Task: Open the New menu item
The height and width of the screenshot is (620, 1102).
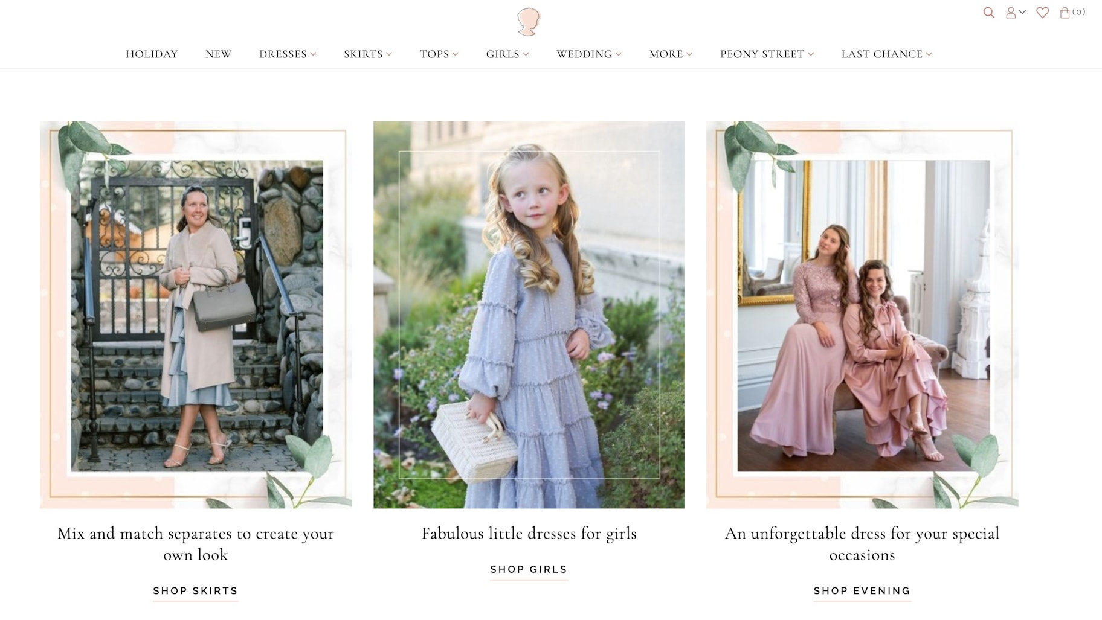Action: [218, 54]
